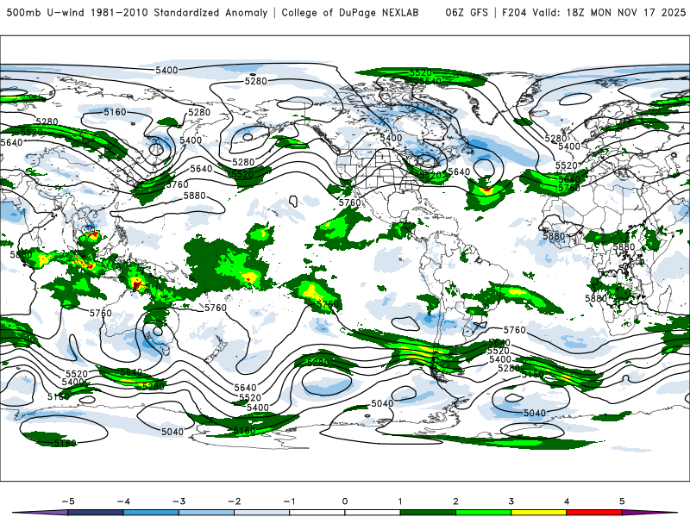Click the "4" tick label on the color bar

tap(567, 501)
